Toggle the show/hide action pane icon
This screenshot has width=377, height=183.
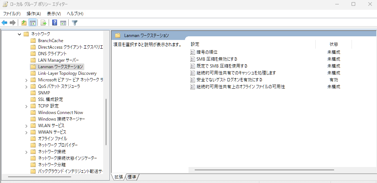(x=63, y=23)
